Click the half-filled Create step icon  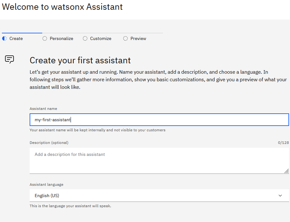(4, 38)
